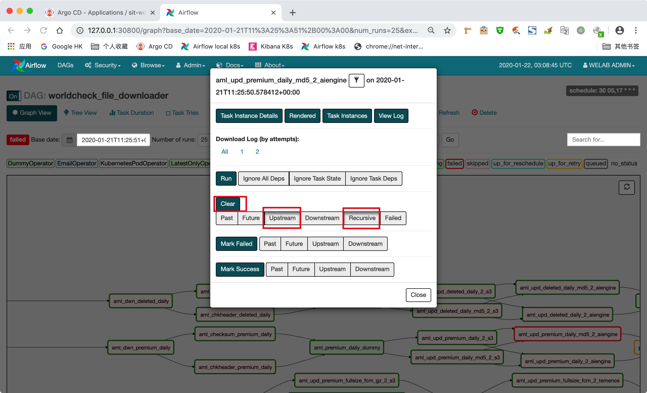Switch to Tree View tab
Viewport: 647px width, 393px height.
tap(80, 113)
